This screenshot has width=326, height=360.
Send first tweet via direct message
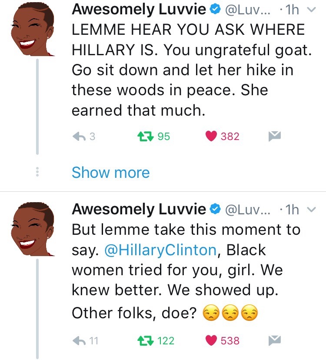point(273,137)
